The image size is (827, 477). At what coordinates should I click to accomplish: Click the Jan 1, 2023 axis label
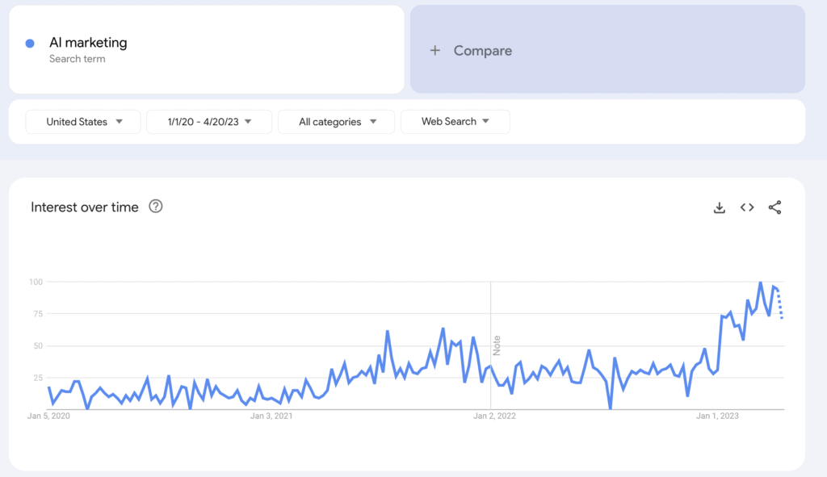point(718,416)
